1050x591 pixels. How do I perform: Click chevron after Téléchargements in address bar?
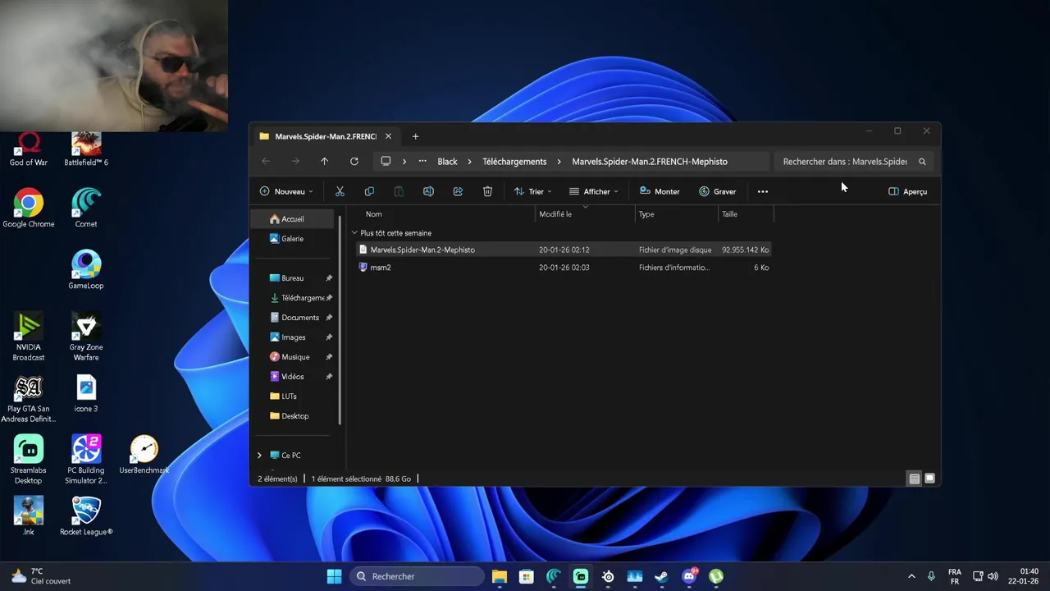(559, 162)
